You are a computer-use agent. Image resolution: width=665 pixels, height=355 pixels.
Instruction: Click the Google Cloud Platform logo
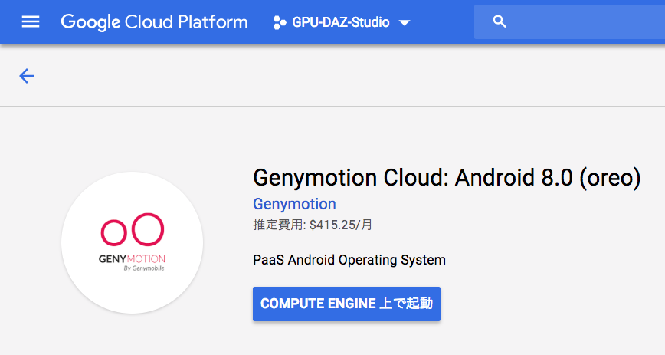click(155, 22)
